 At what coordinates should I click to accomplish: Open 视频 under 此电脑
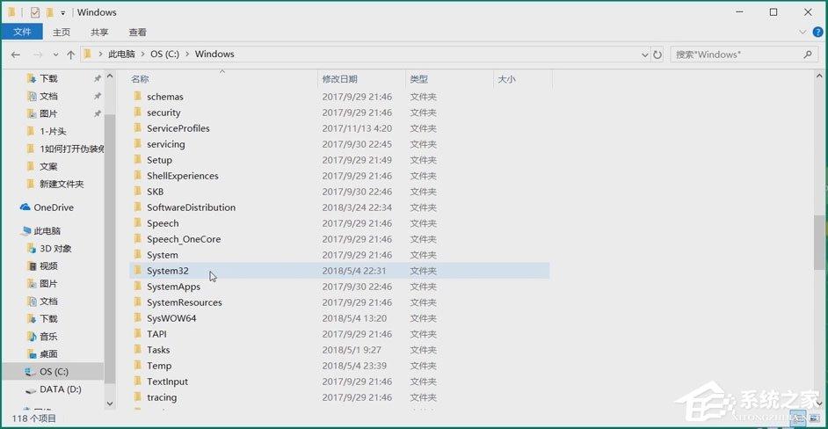[48, 265]
